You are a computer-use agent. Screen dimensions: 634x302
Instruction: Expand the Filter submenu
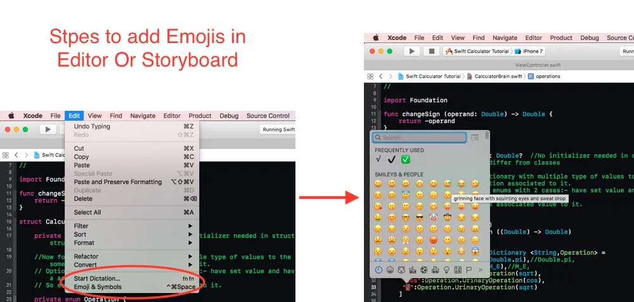[x=132, y=225]
